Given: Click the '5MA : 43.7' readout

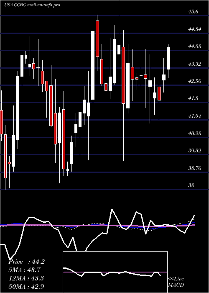Looking at the screenshot, I should [25, 270].
